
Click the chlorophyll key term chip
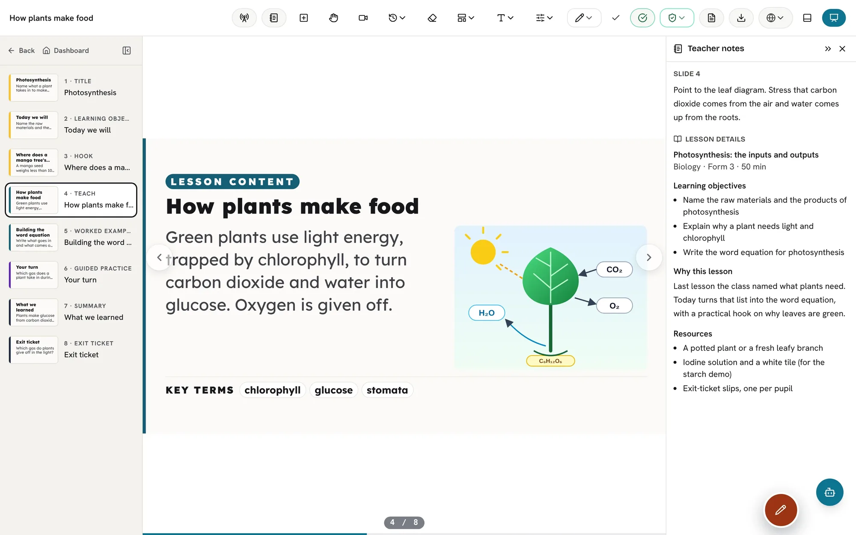pyautogui.click(x=273, y=390)
